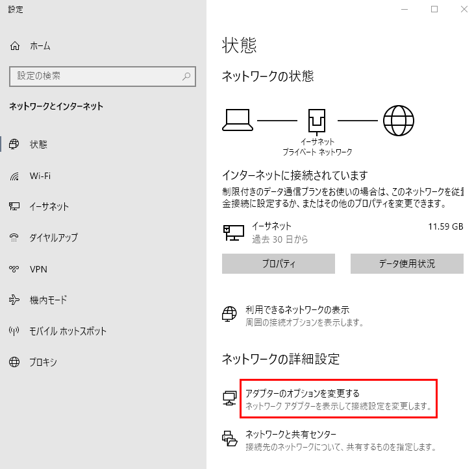Select 状態 in the sidebar

coord(38,145)
